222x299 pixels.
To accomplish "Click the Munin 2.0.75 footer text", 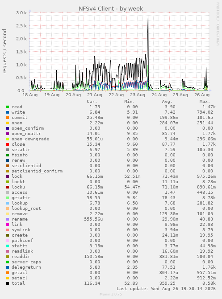I will point(111,294).
